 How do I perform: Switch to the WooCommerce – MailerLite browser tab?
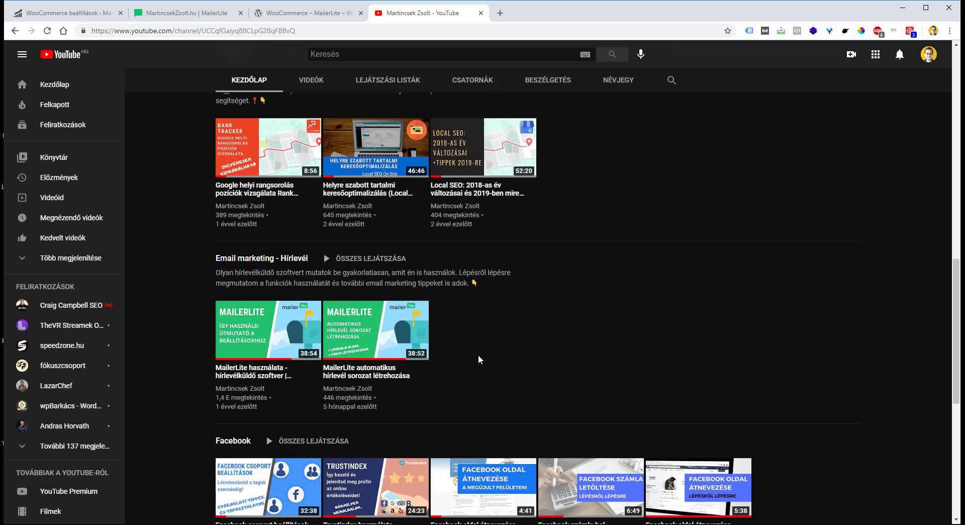(309, 13)
